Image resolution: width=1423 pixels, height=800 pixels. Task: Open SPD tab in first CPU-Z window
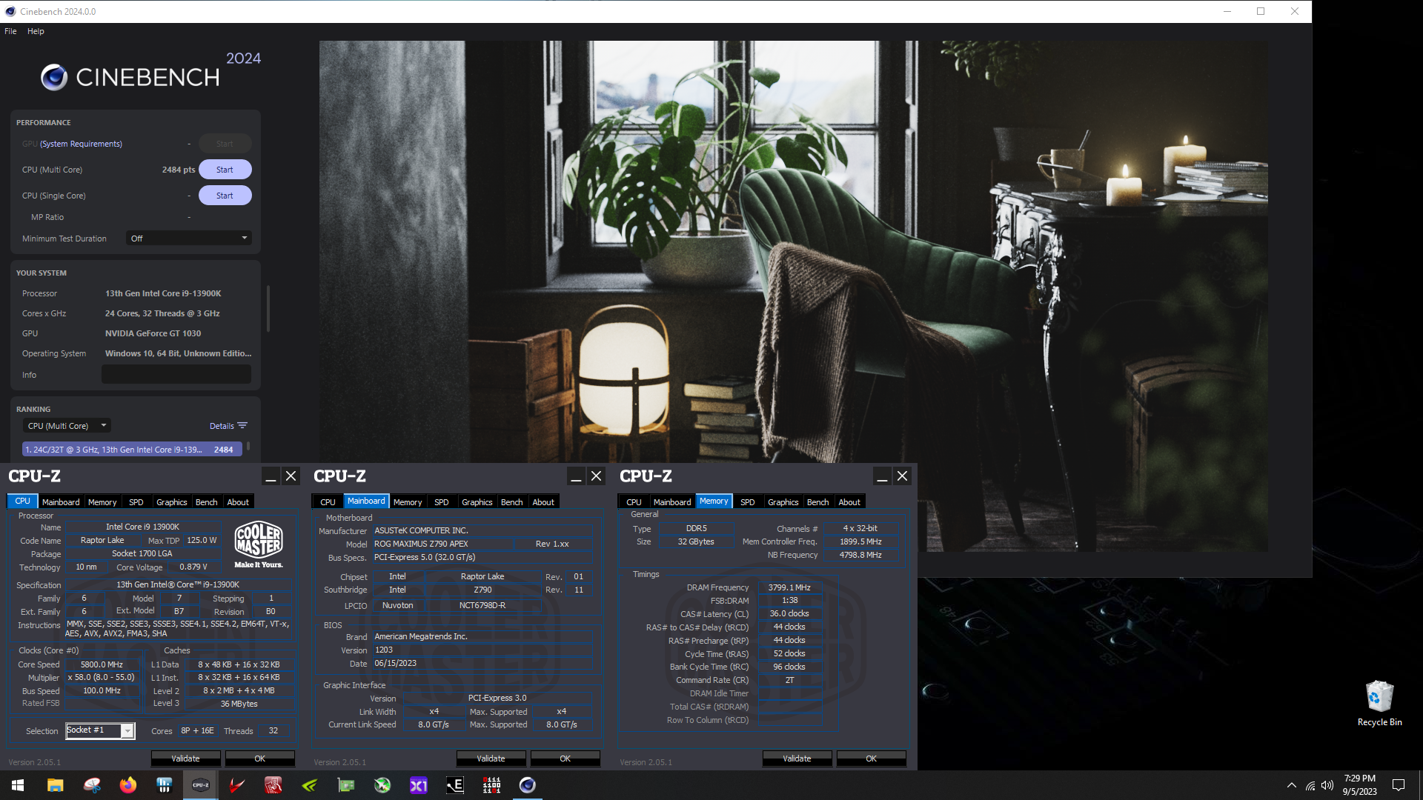click(x=136, y=502)
